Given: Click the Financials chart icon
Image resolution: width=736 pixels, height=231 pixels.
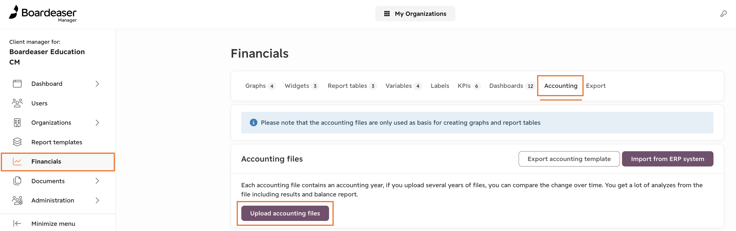Looking at the screenshot, I should 17,162.
